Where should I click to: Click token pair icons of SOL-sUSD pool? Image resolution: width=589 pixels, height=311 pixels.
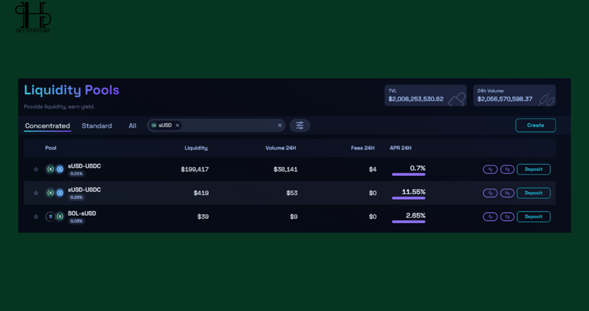click(55, 216)
